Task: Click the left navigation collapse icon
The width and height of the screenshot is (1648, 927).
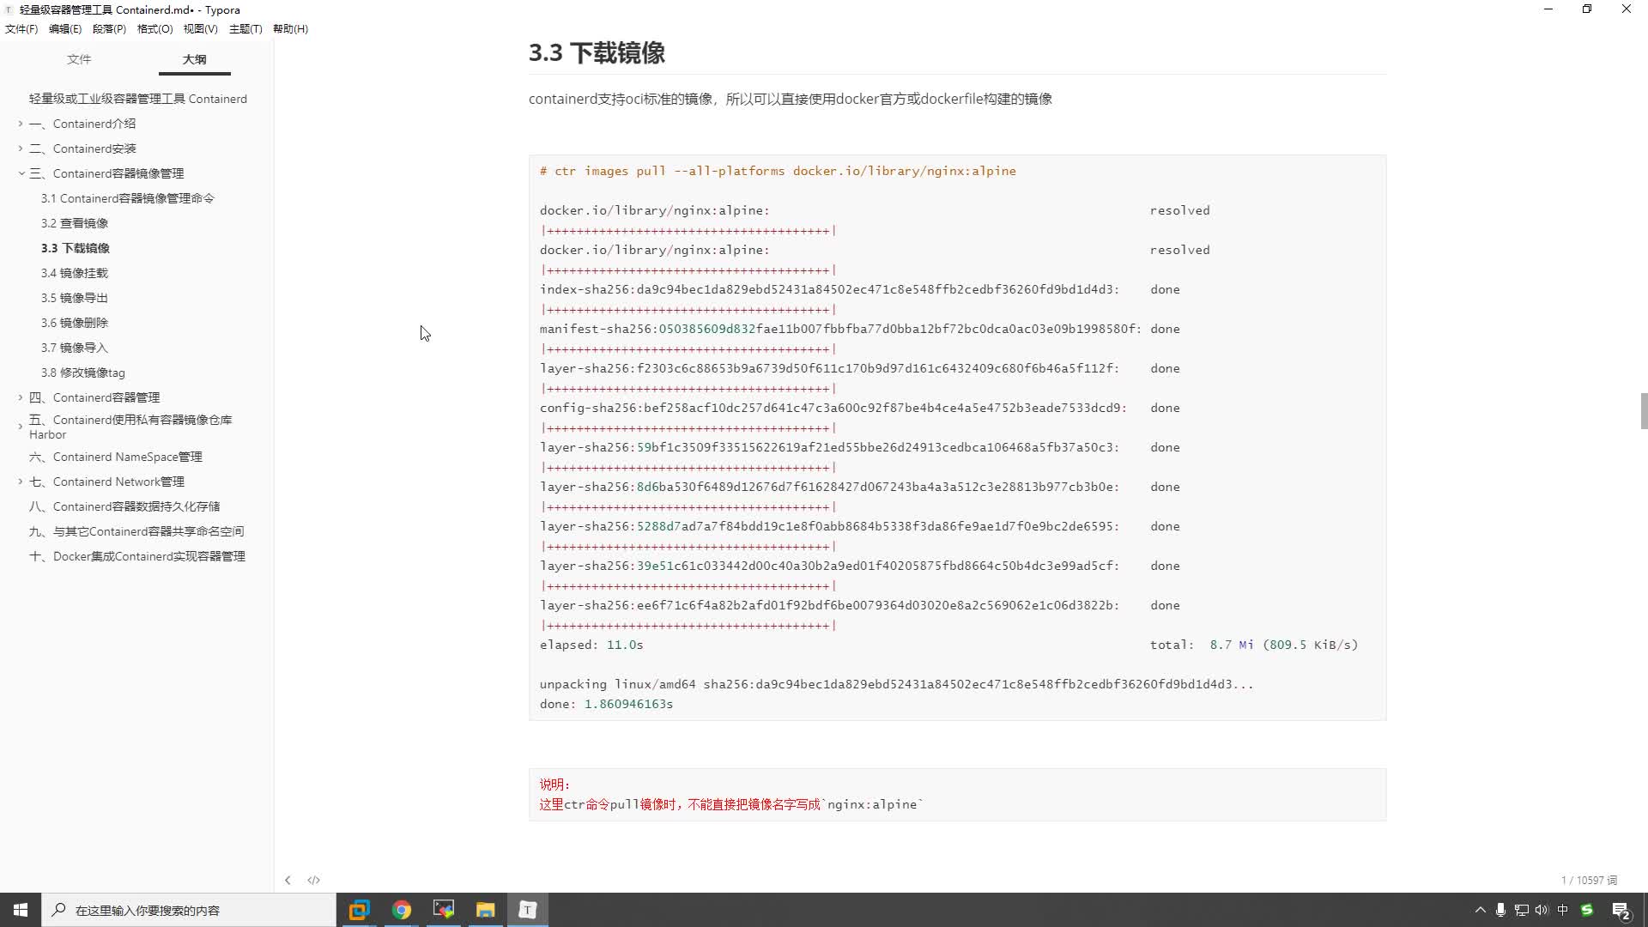Action: pos(288,881)
